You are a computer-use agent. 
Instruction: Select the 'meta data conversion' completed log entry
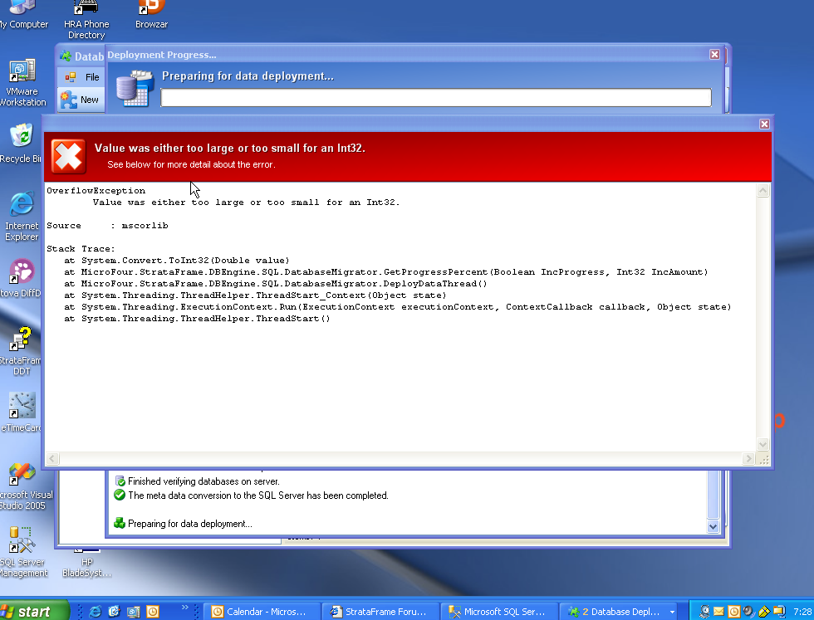pos(257,496)
